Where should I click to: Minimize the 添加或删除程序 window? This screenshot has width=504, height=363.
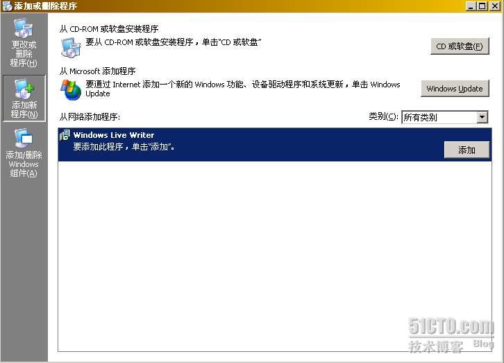471,6
